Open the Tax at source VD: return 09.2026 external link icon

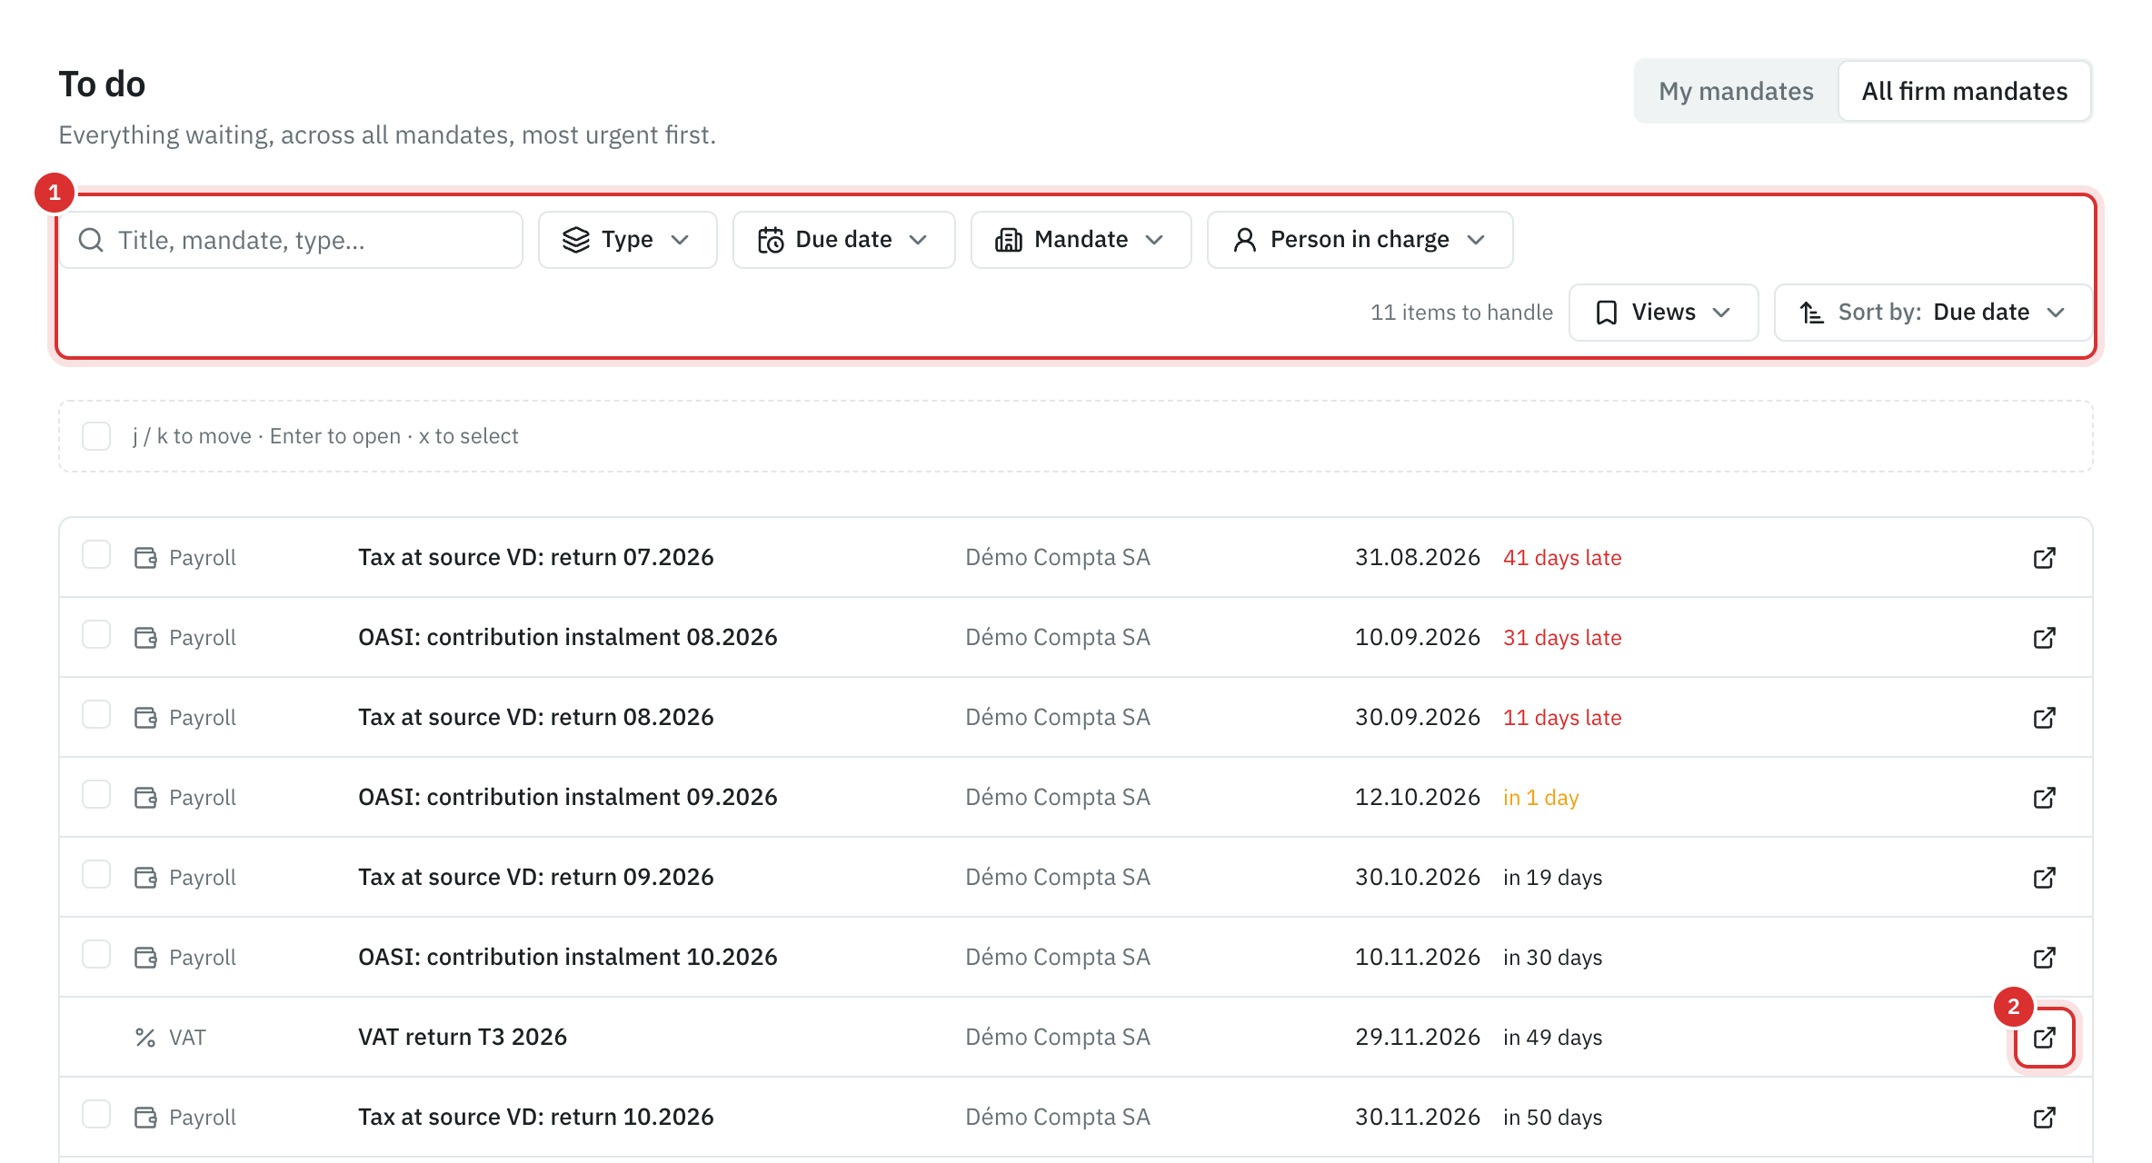(x=2044, y=878)
